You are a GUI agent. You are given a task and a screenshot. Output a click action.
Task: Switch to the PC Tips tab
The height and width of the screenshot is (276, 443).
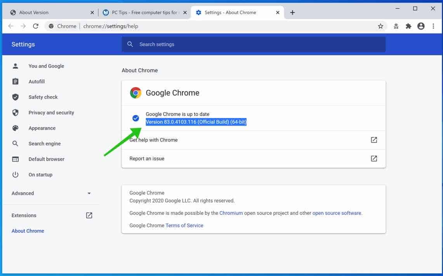(144, 13)
